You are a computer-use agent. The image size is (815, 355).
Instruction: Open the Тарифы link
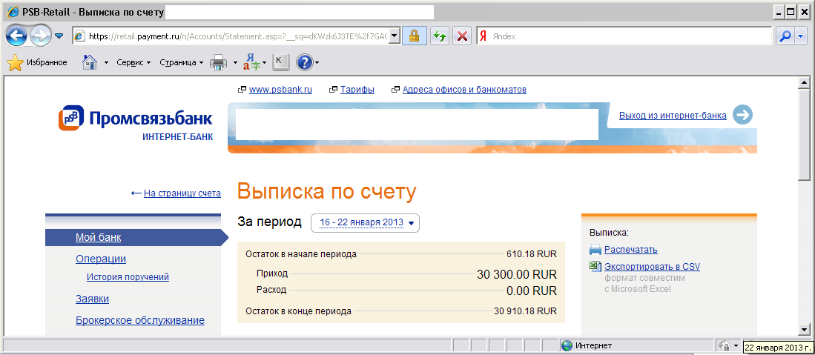coord(357,90)
